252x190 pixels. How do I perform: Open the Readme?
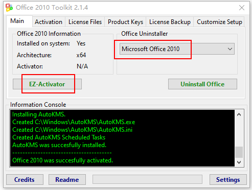point(67,179)
